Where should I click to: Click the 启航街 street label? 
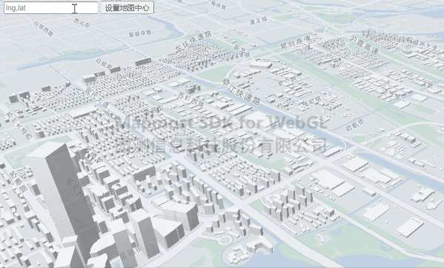[355, 126]
